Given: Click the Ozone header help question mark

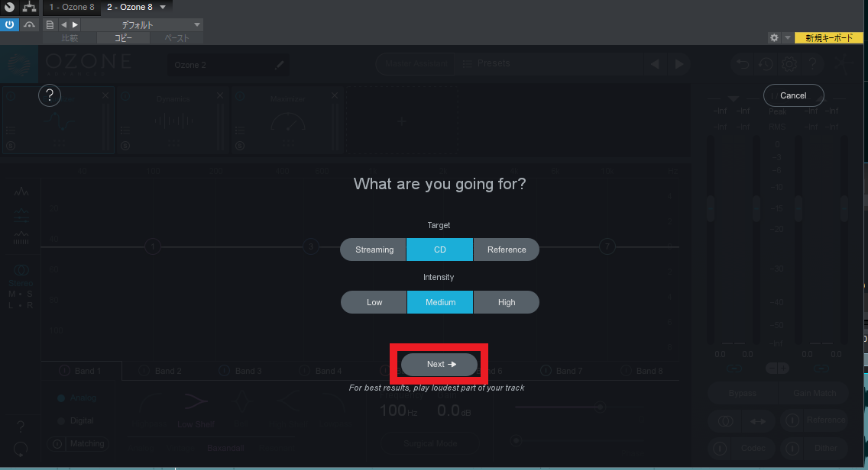Looking at the screenshot, I should 813,64.
